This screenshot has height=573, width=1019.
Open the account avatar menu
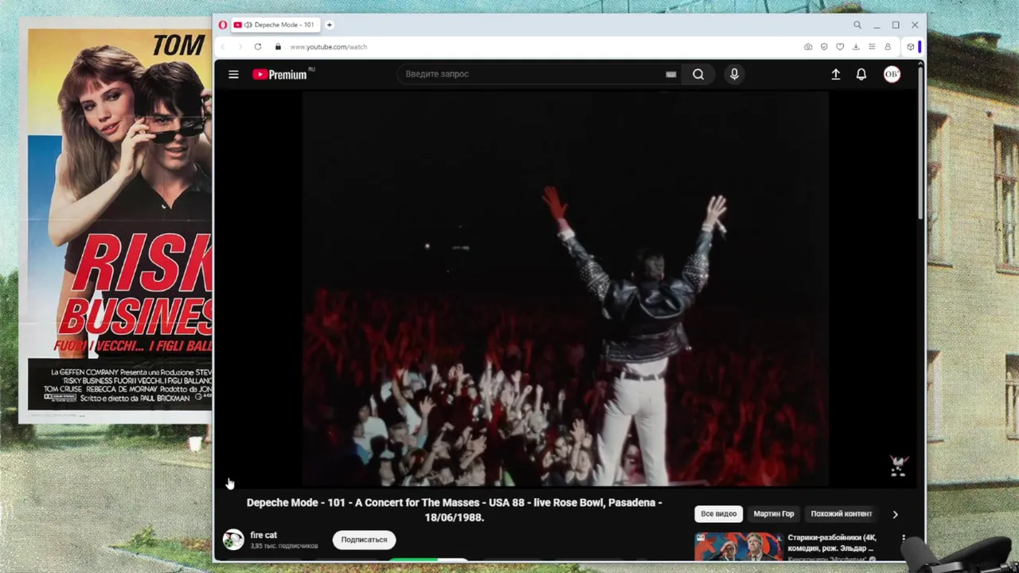(x=892, y=74)
